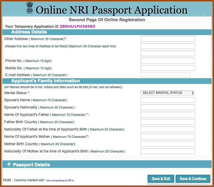Focus the second address line field
The width and height of the screenshot is (214, 187).
pos(167,46)
